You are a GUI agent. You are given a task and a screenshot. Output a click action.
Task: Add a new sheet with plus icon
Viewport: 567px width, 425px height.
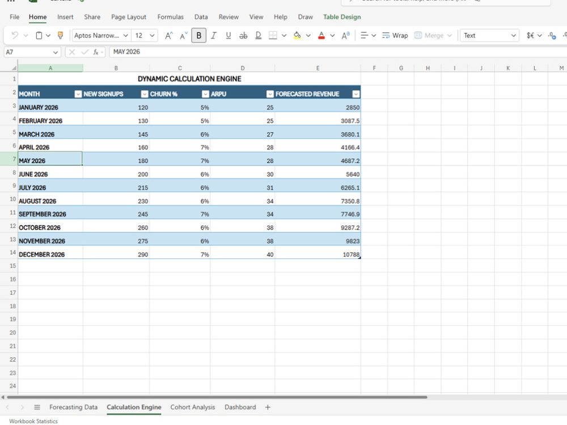[268, 407]
